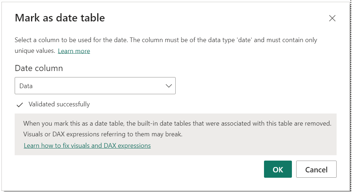Image resolution: width=352 pixels, height=192 pixels.
Task: Click the gray built-in date tables warning box
Action: (176, 135)
